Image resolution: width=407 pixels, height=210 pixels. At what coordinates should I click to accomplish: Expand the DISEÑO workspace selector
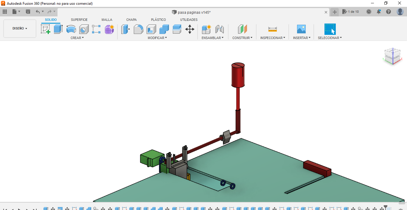click(x=20, y=29)
